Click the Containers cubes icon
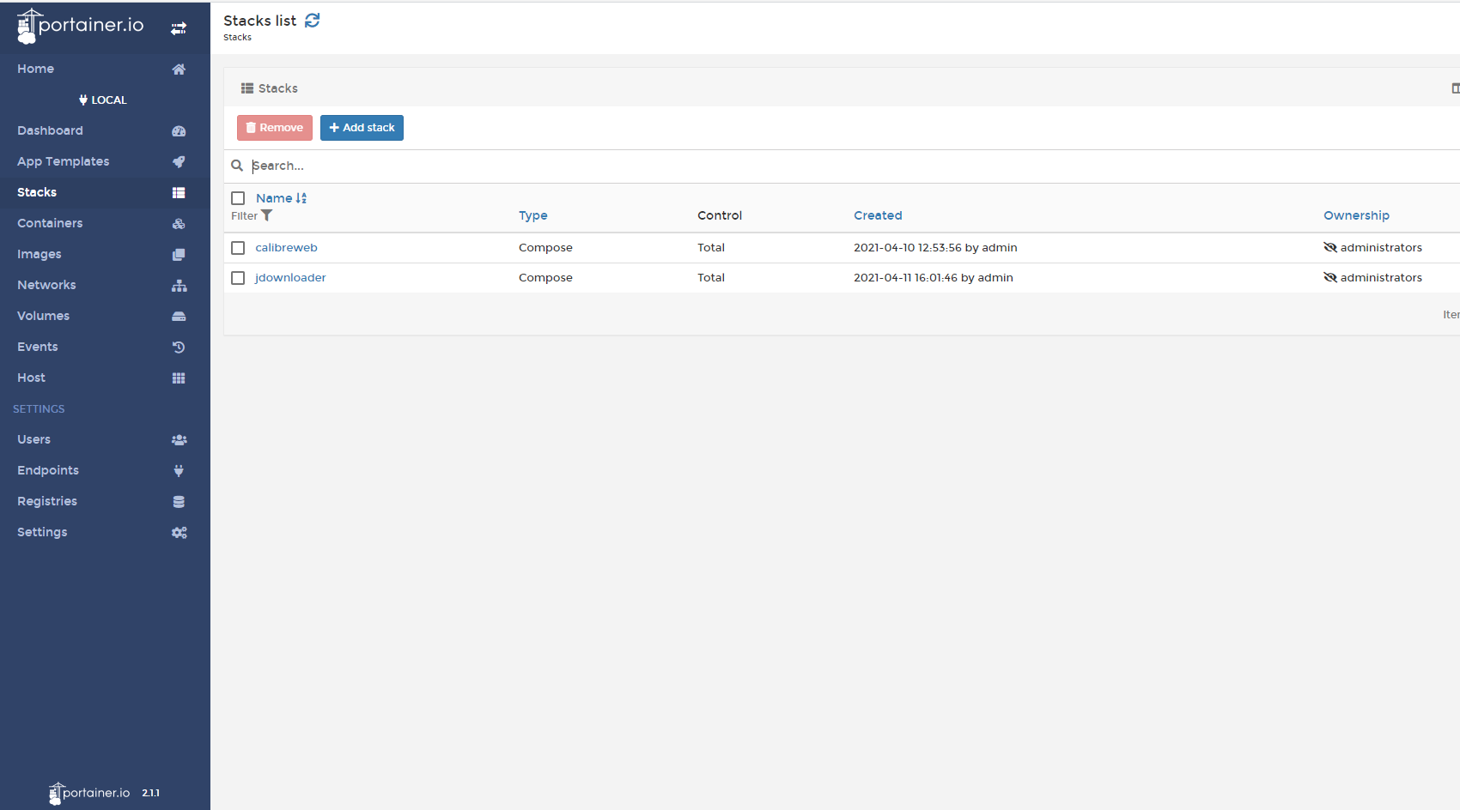The image size is (1460, 810). point(179,224)
